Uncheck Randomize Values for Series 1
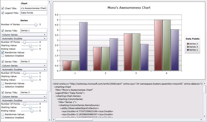The image size is (207, 122). pos(3,52)
